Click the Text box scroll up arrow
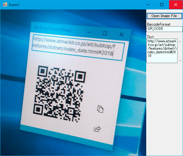 point(180,41)
